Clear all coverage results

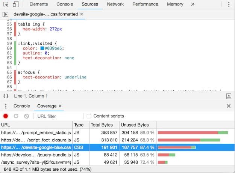pyautogui.click(x=26, y=116)
